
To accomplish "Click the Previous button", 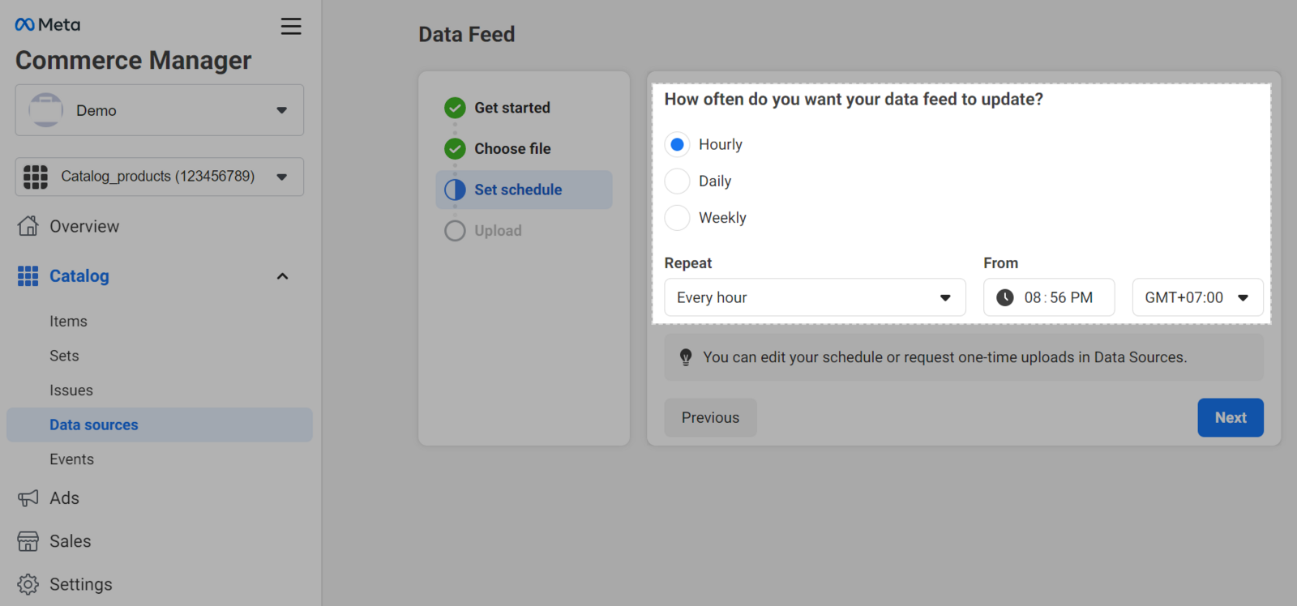I will tap(711, 417).
